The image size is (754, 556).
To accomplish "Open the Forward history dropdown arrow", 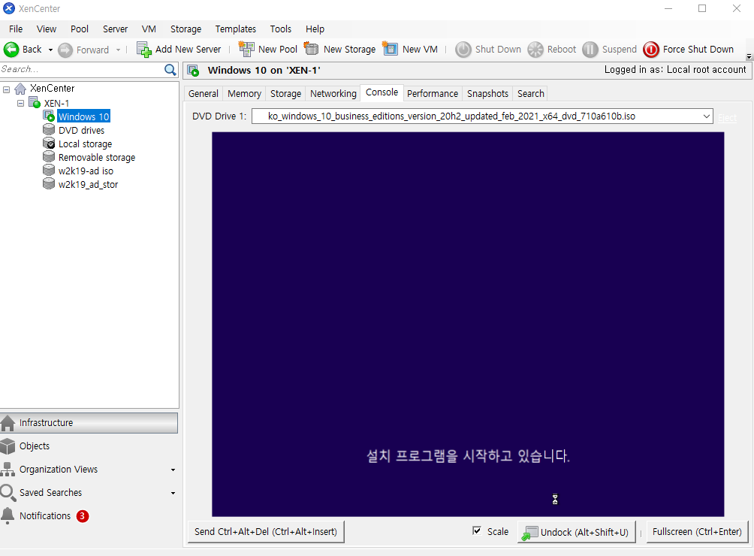I will pos(118,50).
